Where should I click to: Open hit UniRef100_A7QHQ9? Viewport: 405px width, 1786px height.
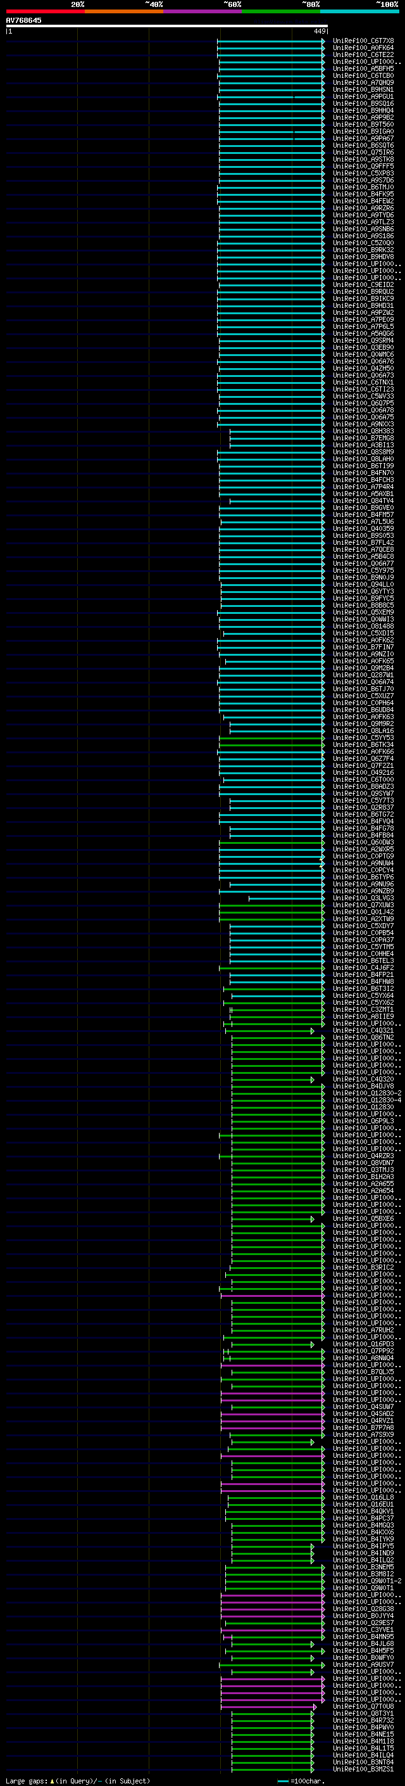[363, 82]
